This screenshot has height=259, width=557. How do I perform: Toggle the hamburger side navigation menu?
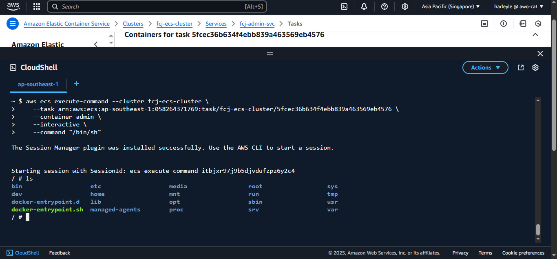(x=13, y=24)
